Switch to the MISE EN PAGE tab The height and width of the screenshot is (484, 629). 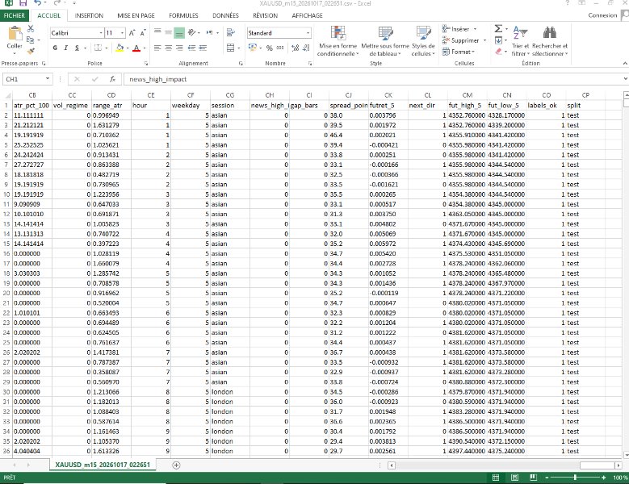tap(136, 15)
